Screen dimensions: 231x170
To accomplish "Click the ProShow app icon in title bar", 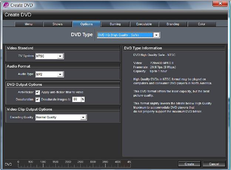I will point(6,5).
